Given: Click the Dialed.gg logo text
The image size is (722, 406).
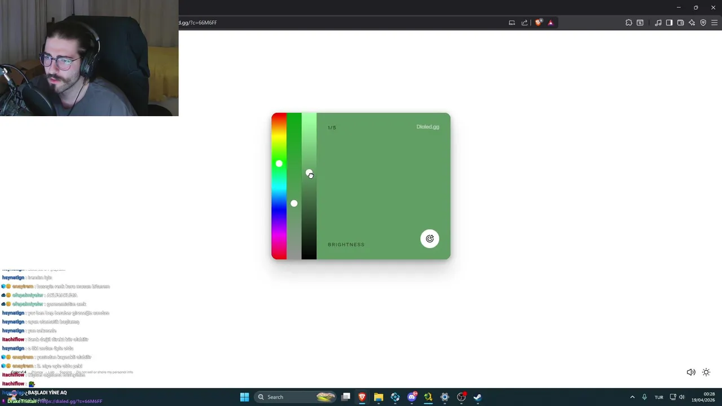Looking at the screenshot, I should coord(428,127).
